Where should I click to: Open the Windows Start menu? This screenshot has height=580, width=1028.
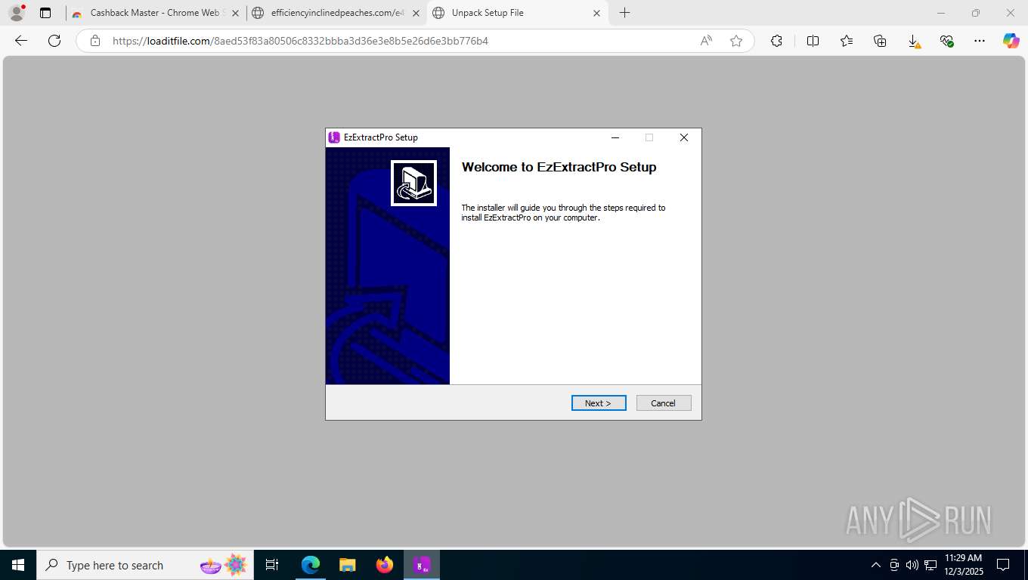point(18,565)
